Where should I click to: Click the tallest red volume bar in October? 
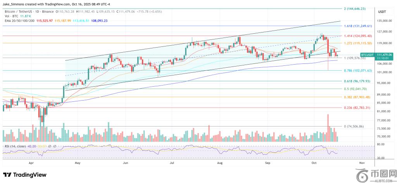click(328, 128)
